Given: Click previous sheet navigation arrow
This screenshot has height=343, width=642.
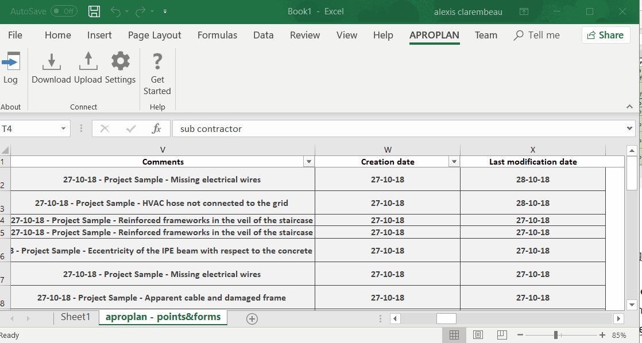Looking at the screenshot, I should pos(12,318).
